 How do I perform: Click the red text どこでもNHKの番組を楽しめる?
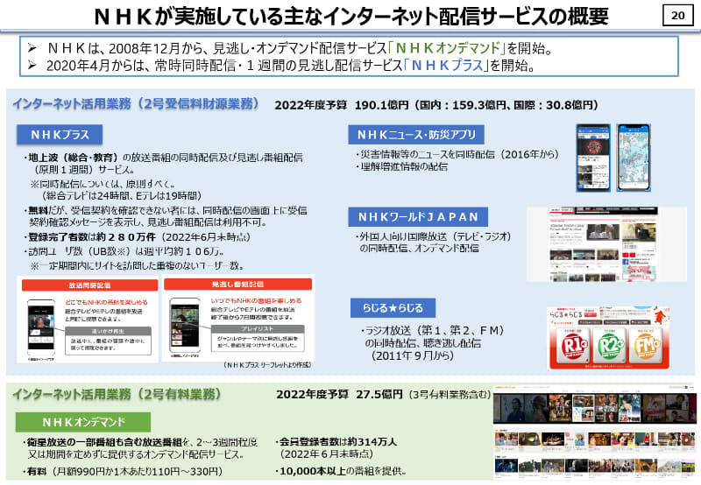106,302
